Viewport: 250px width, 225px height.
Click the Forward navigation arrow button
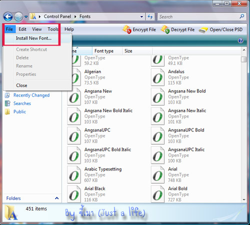coord(18,16)
